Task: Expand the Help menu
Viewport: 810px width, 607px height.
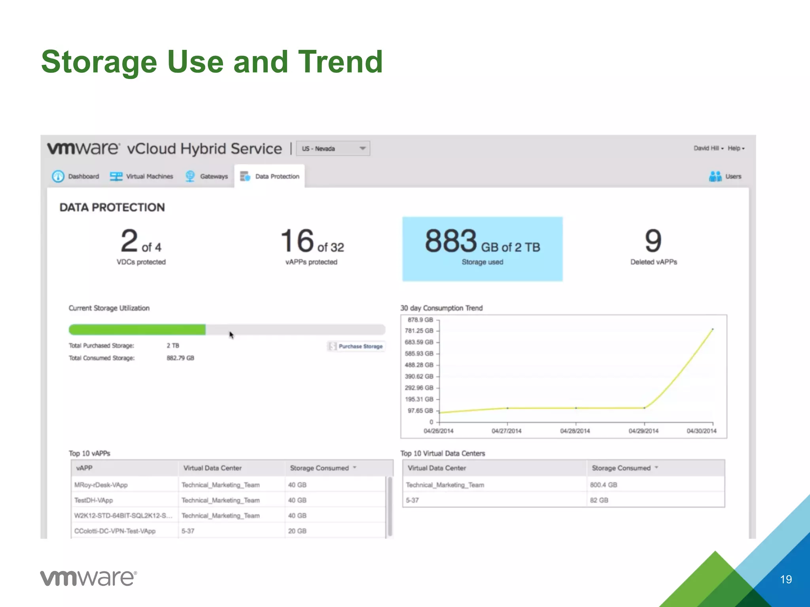Action: coord(736,148)
